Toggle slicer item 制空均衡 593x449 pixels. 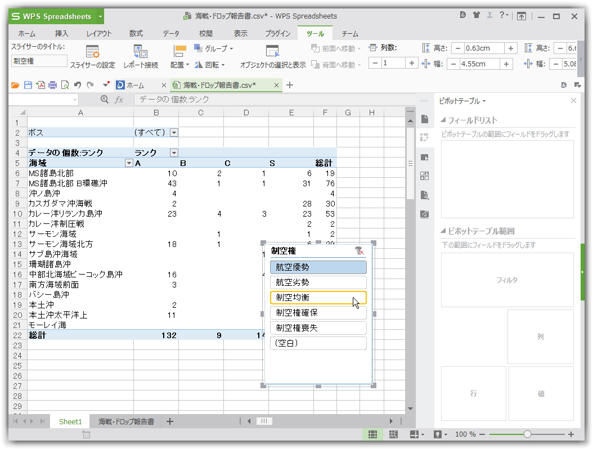tap(318, 297)
